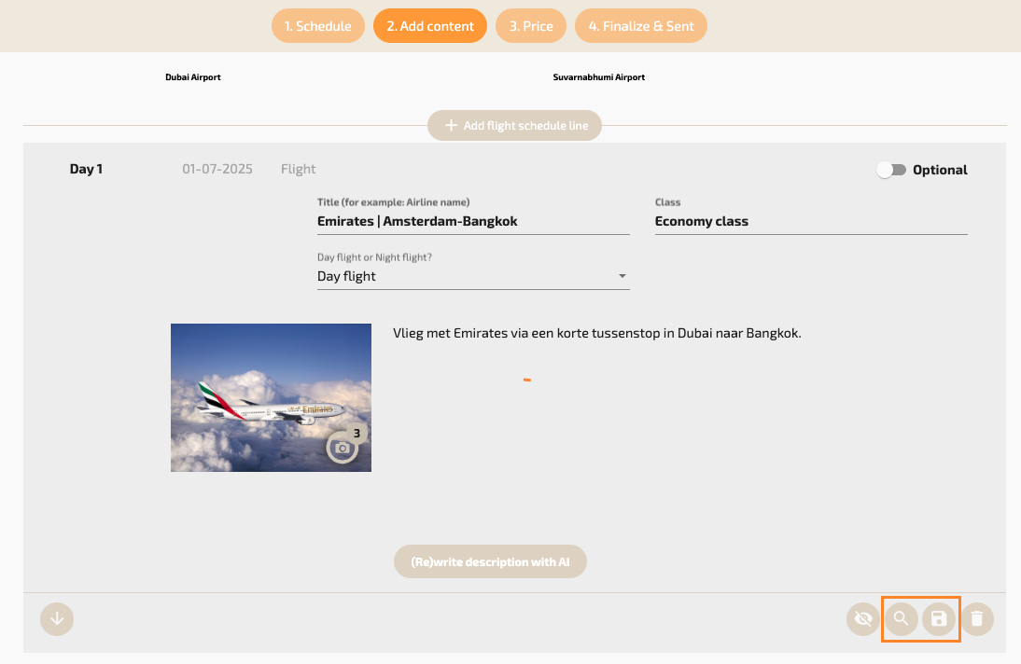Screen dimensions: 1021x664
Task: Toggle the Optional switch
Action: (x=890, y=170)
